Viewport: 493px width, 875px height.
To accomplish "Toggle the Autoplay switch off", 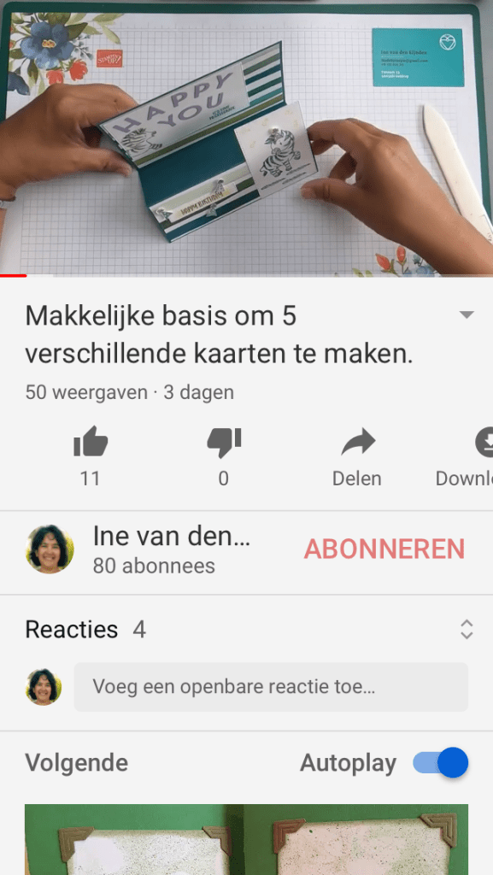I will [x=440, y=762].
